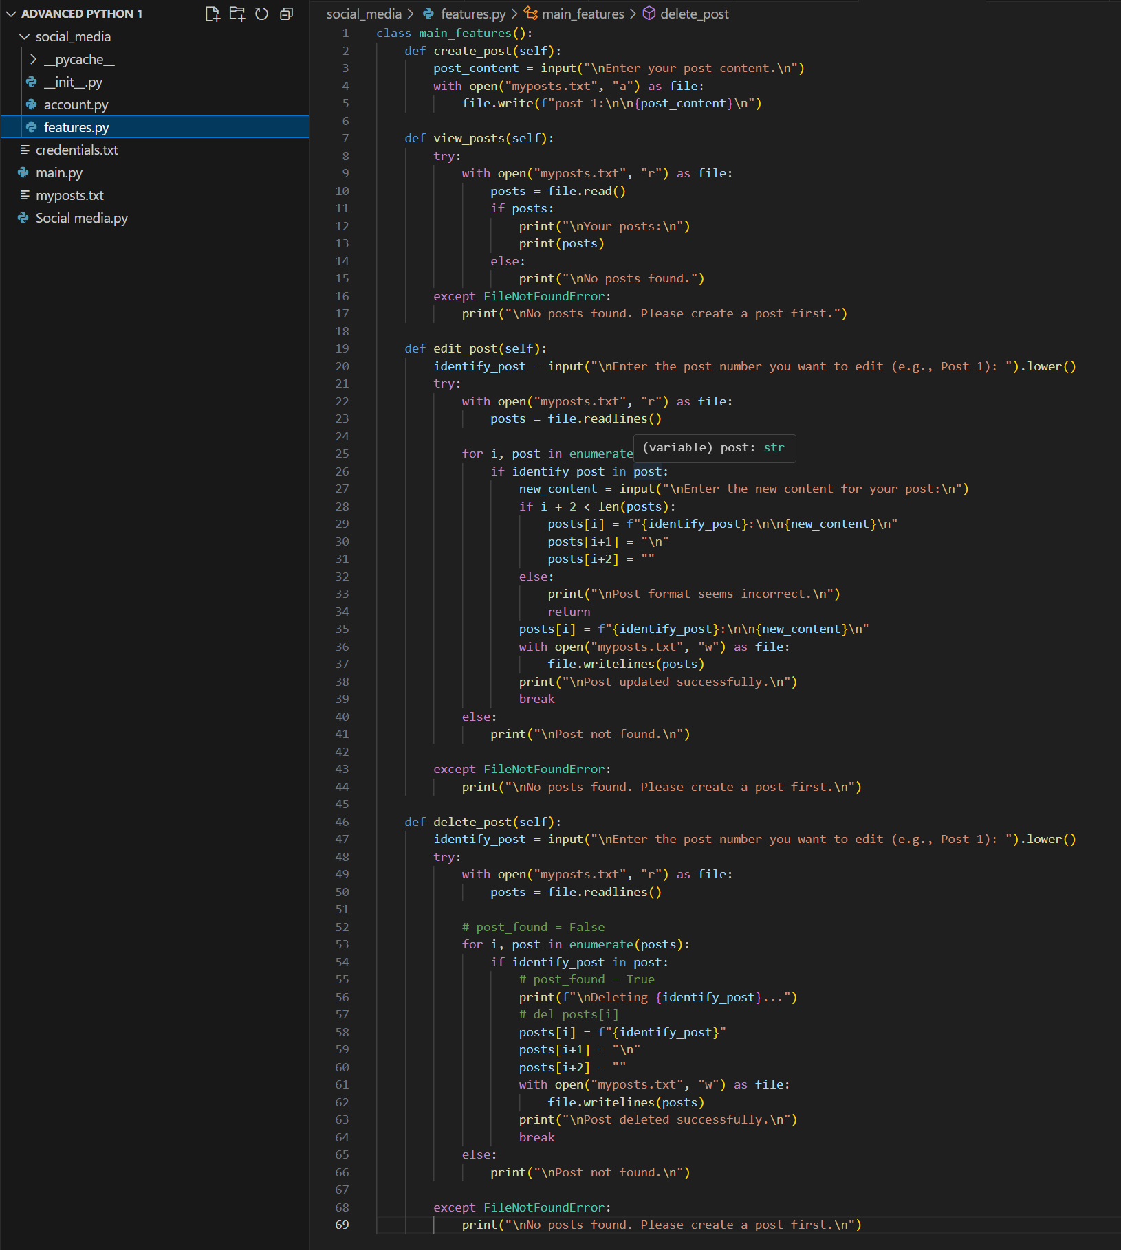Click the text file icon beside credentials.txt
This screenshot has width=1121, height=1250.
25,150
